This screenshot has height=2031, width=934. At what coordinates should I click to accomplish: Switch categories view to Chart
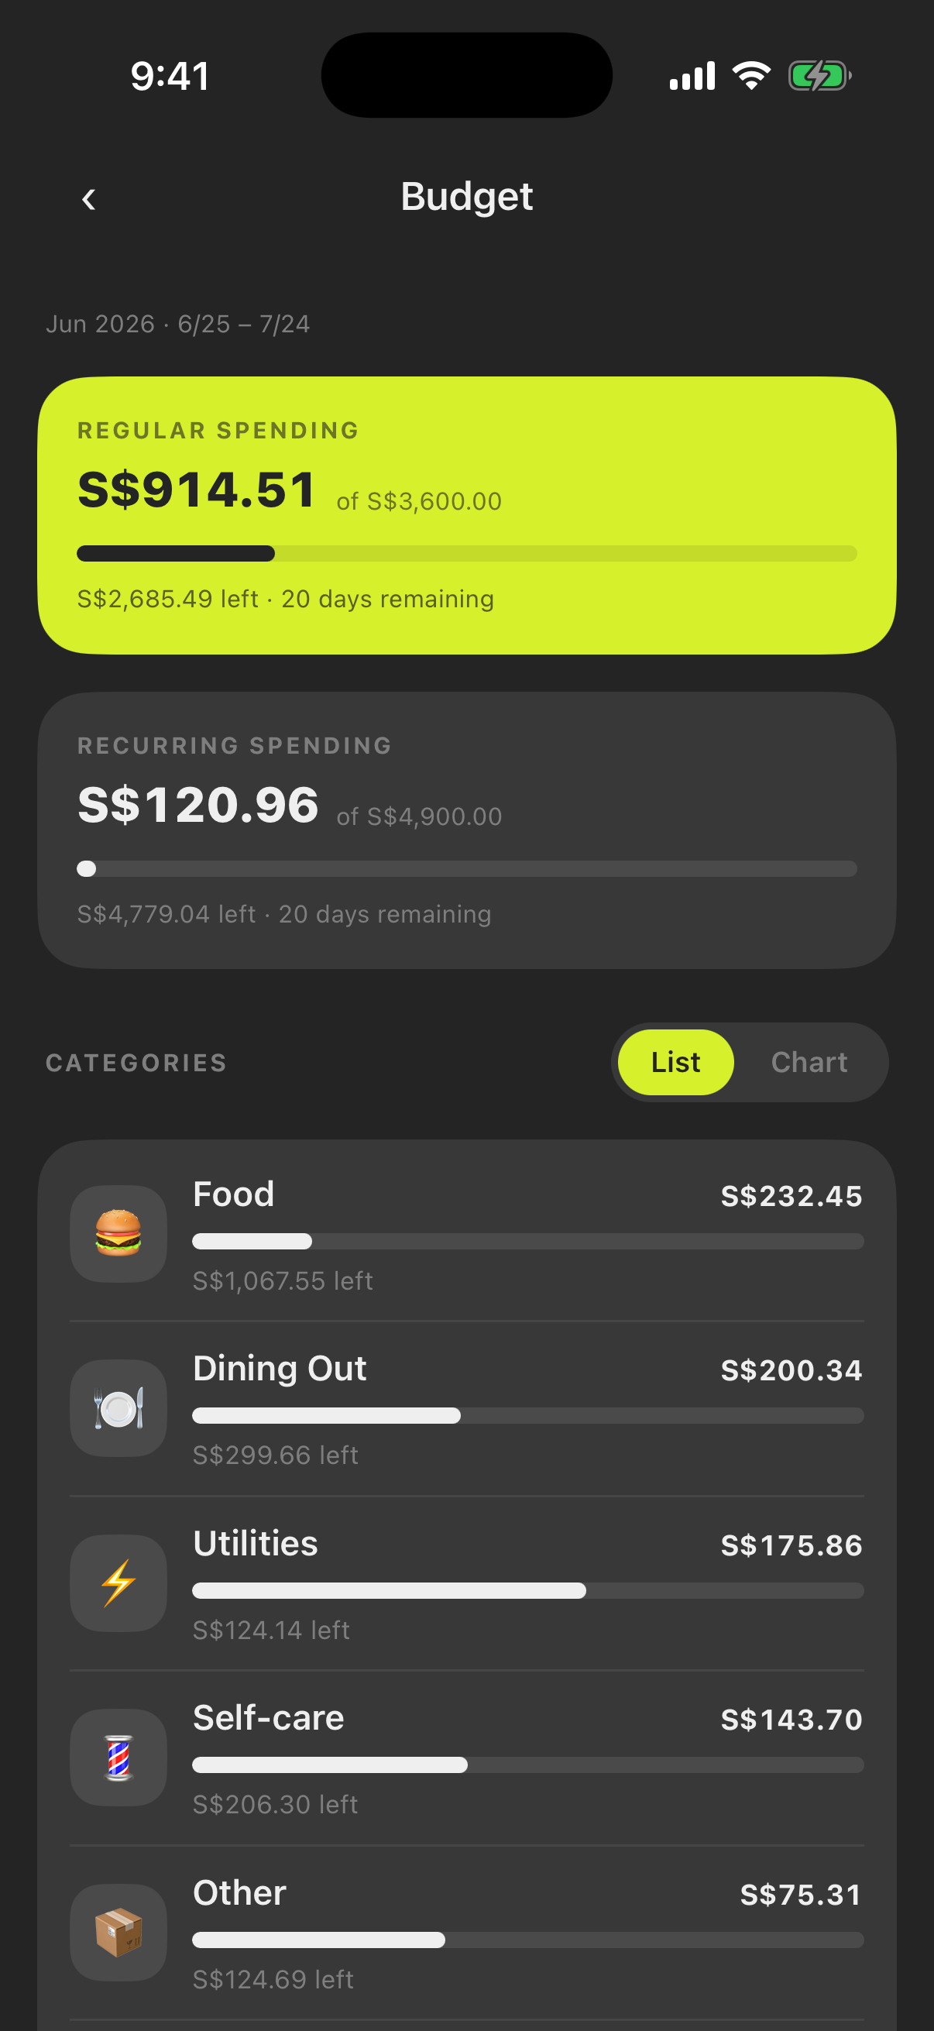coord(809,1062)
